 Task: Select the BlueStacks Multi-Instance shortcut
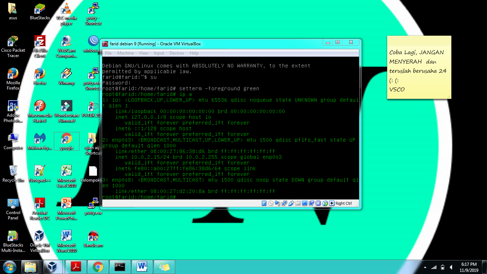(x=13, y=241)
